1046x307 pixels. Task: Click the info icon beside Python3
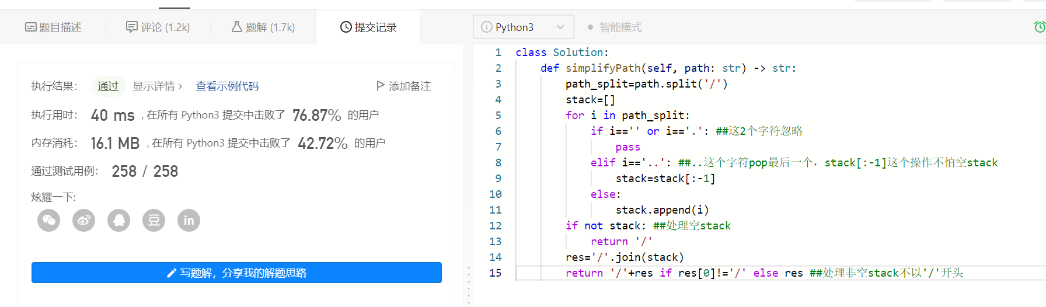[x=486, y=27]
